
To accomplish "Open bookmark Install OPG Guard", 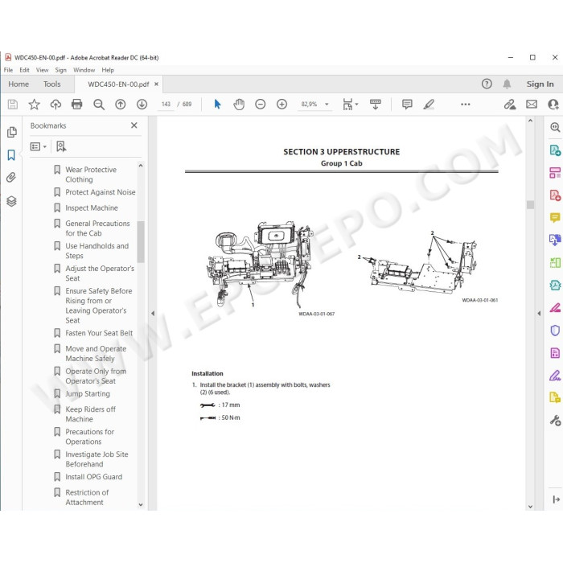I will (x=94, y=477).
